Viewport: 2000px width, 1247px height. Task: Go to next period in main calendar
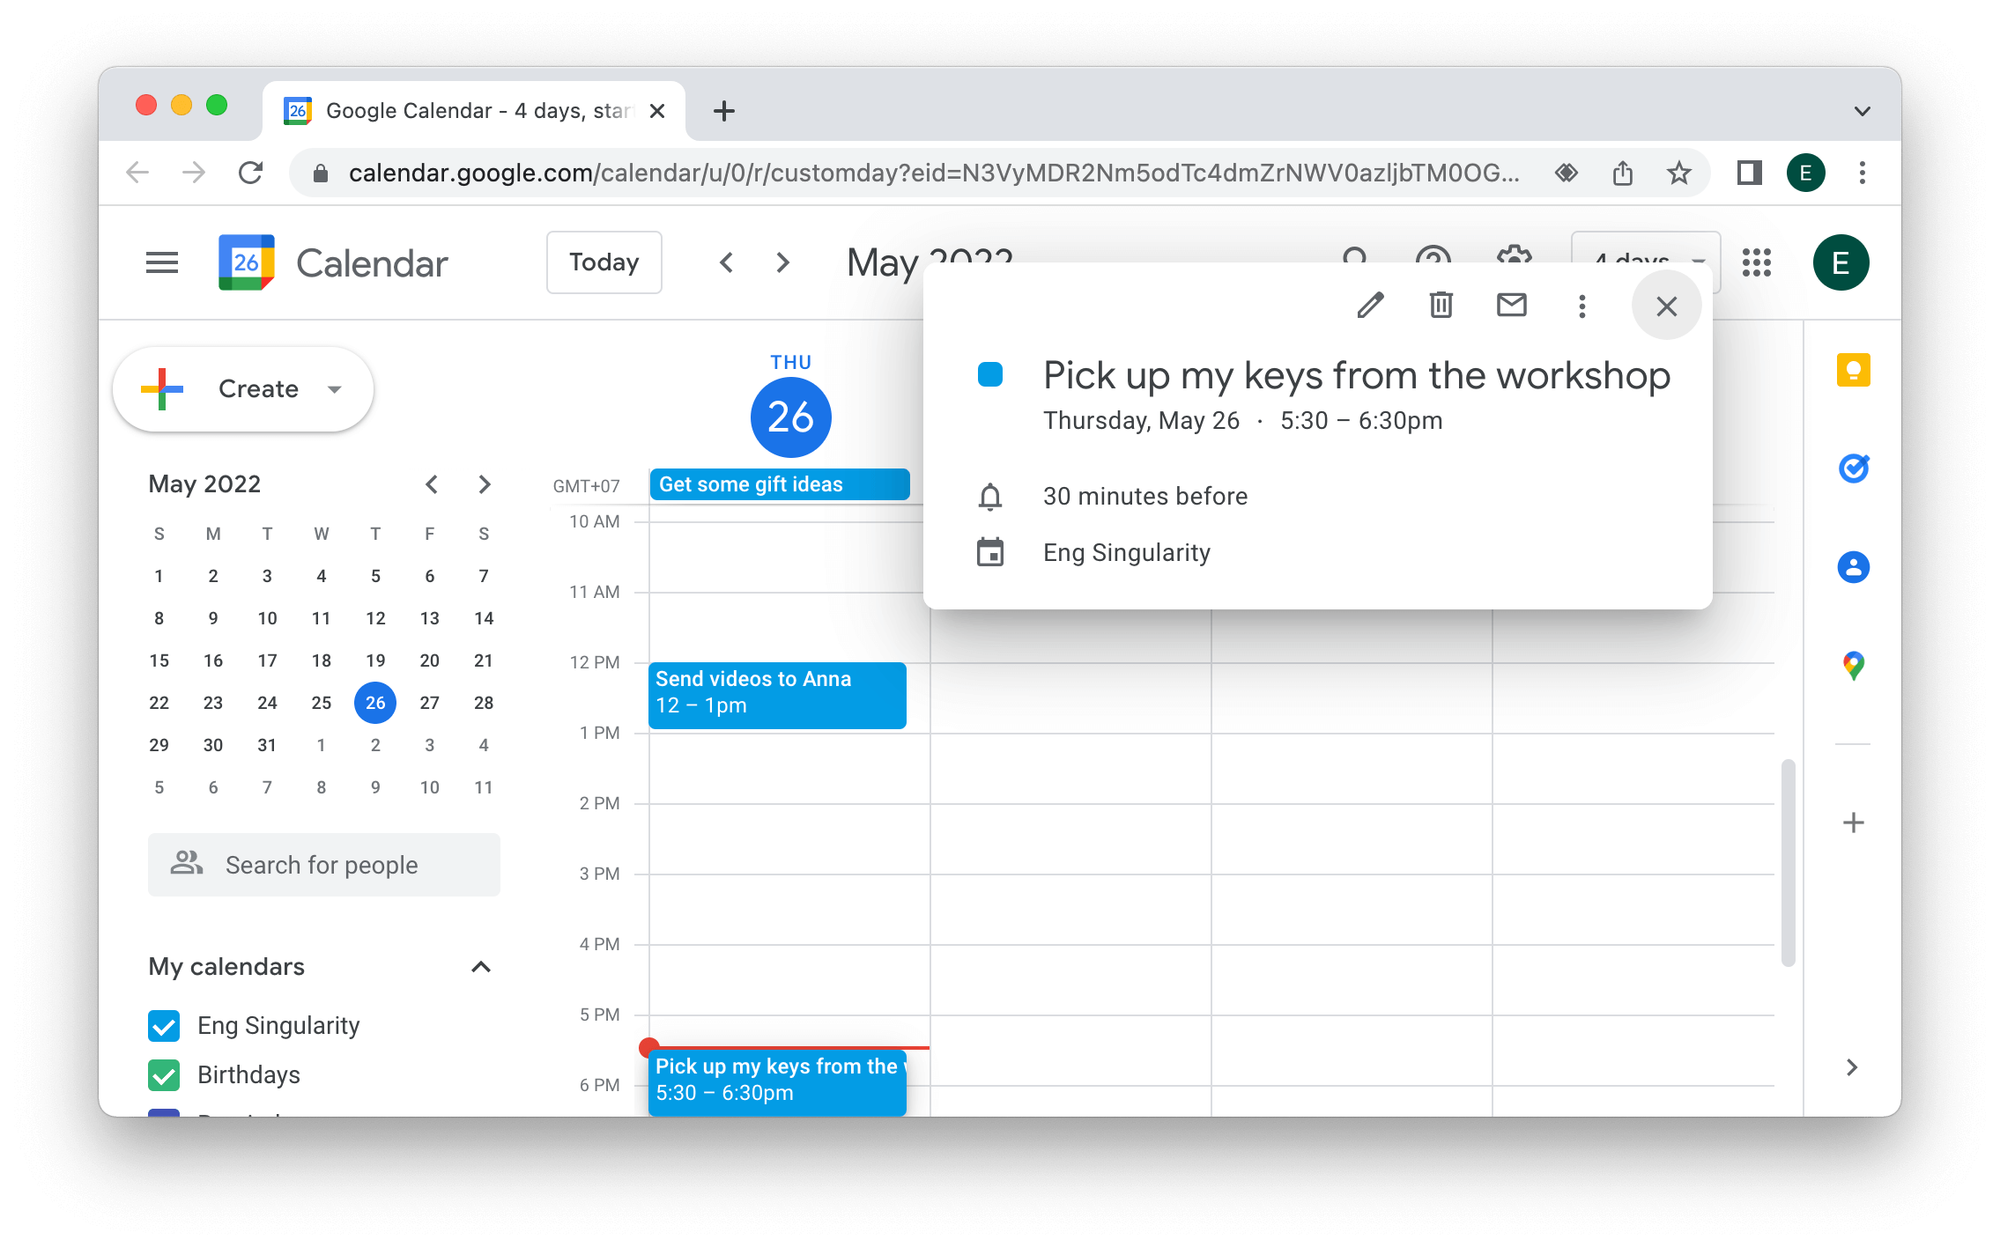pos(782,262)
